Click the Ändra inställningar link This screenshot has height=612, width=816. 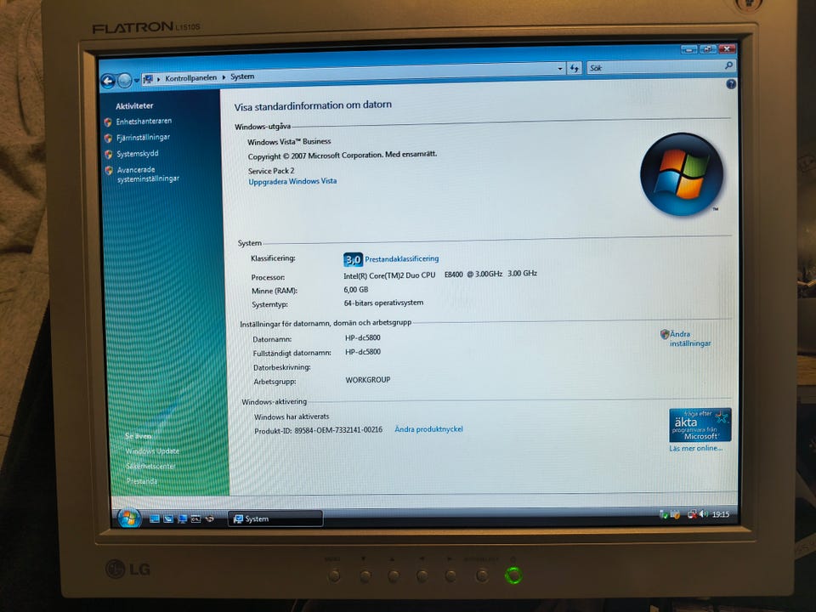tap(690, 339)
